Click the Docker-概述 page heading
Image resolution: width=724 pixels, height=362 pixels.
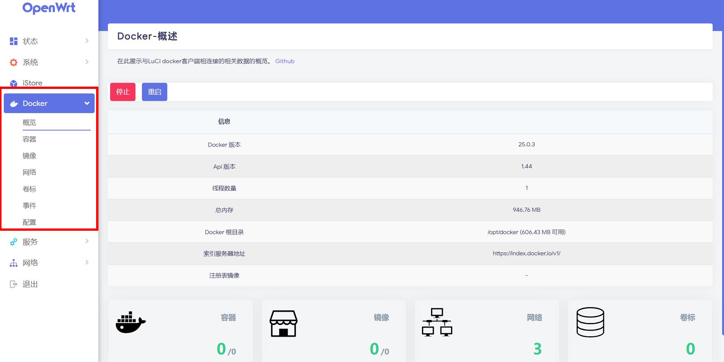(147, 36)
